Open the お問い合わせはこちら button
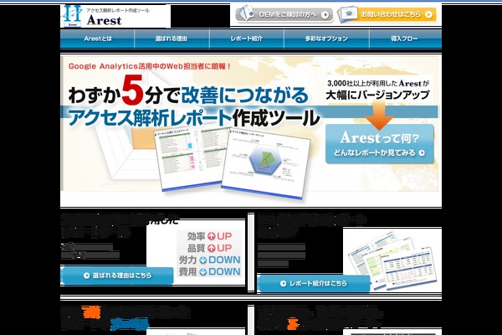Screen dimensions: 502x335 [388, 14]
